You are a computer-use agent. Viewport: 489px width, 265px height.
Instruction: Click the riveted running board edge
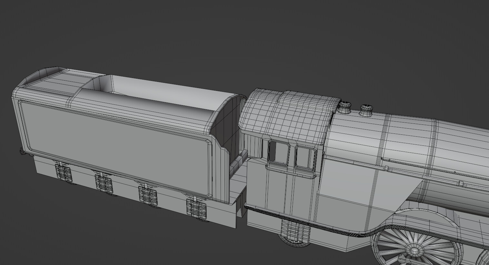(x=322, y=226)
